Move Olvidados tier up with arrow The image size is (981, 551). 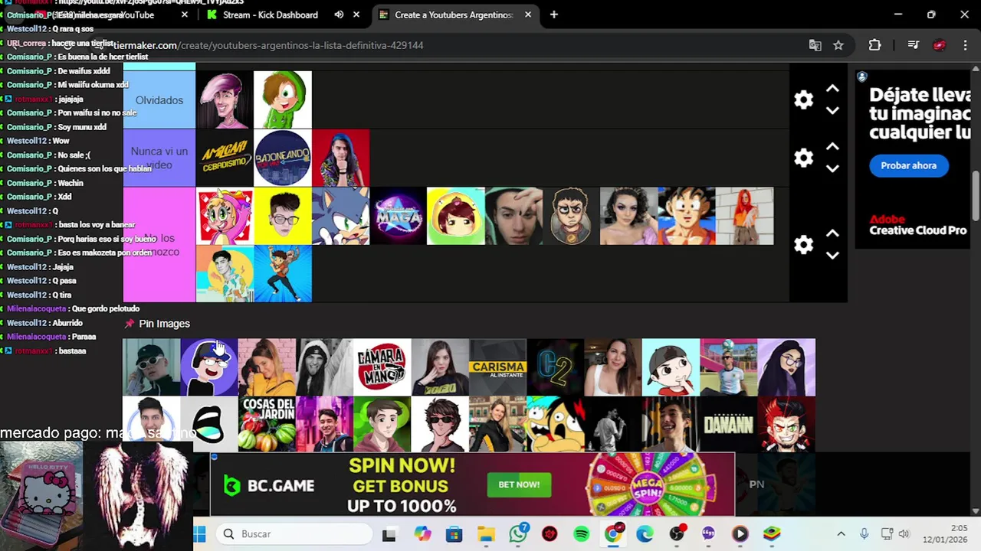(x=832, y=89)
